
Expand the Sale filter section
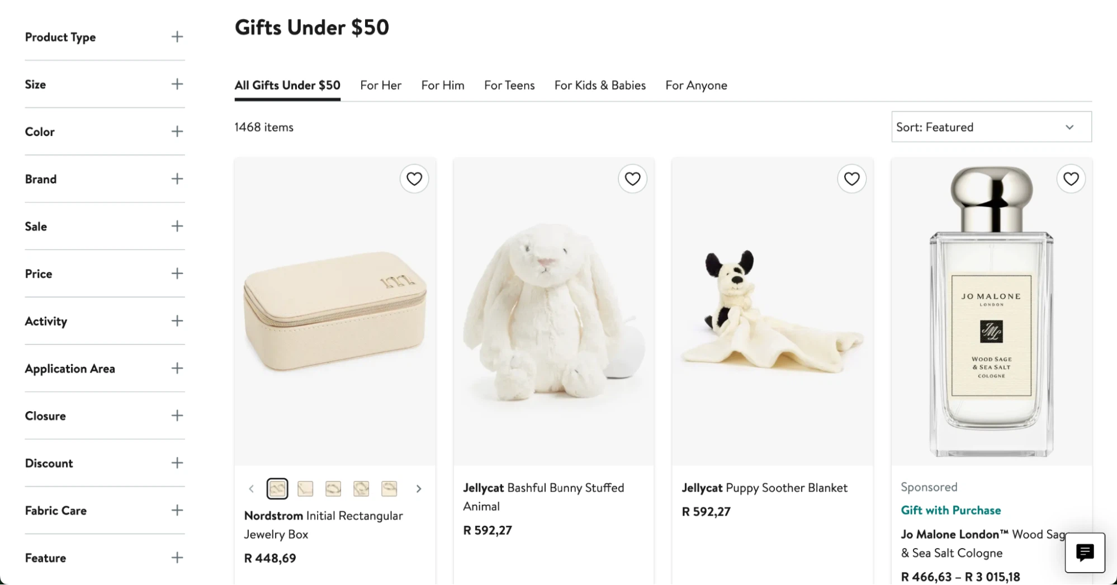click(x=105, y=227)
